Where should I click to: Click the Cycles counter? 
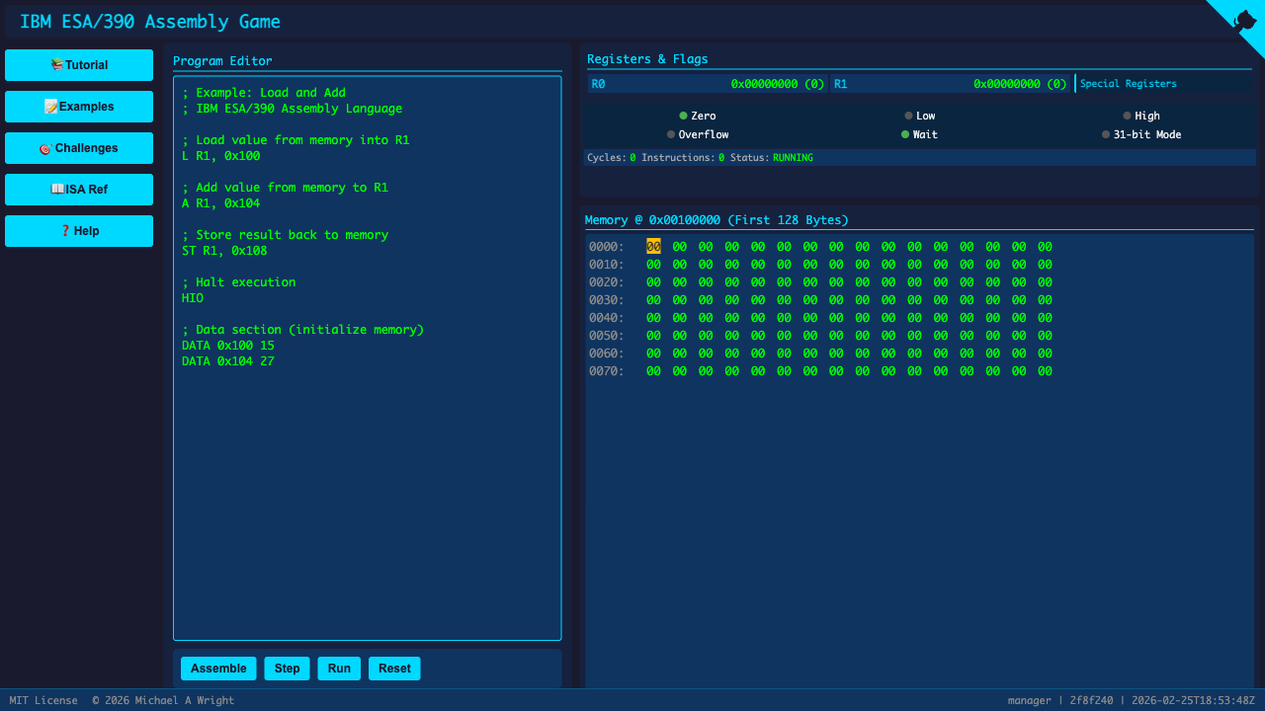click(612, 158)
